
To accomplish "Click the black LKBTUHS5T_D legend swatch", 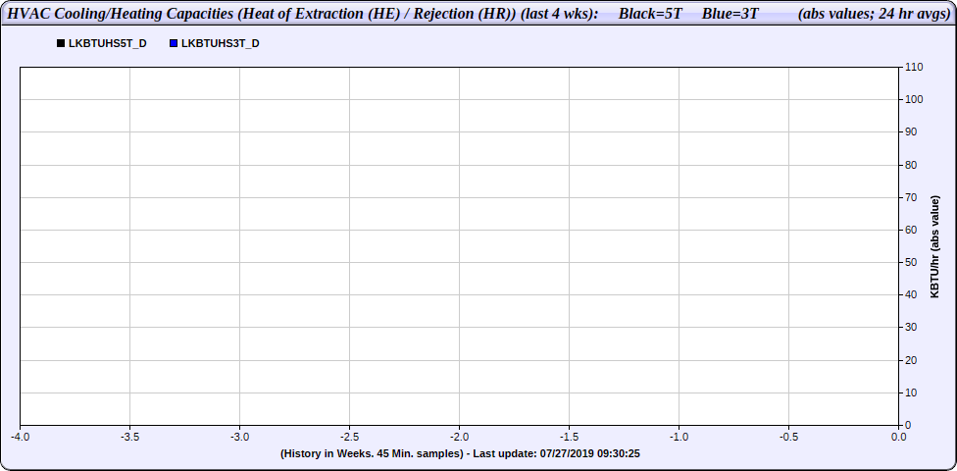I will coord(60,44).
